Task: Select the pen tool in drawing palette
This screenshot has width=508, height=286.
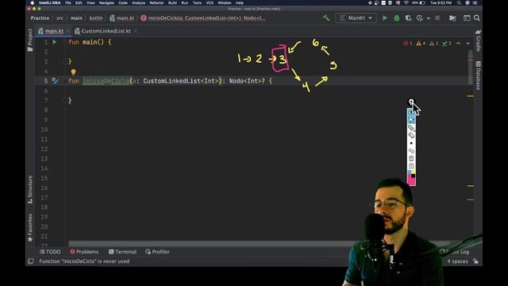Action: (x=411, y=128)
